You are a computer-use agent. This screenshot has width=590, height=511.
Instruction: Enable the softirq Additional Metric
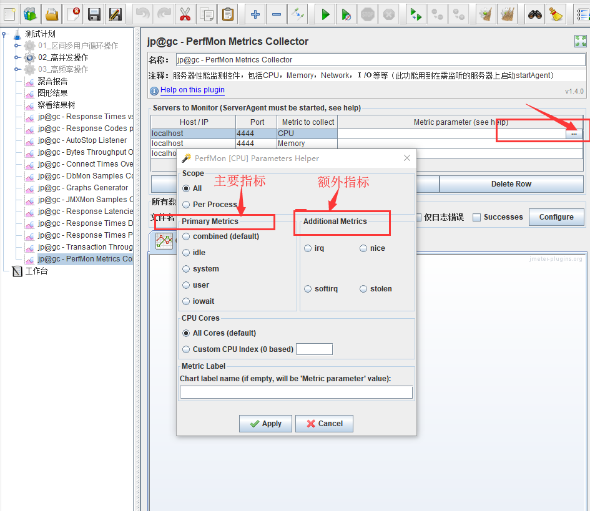pyautogui.click(x=307, y=288)
